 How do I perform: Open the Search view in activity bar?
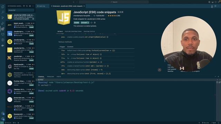[x=3, y=12]
